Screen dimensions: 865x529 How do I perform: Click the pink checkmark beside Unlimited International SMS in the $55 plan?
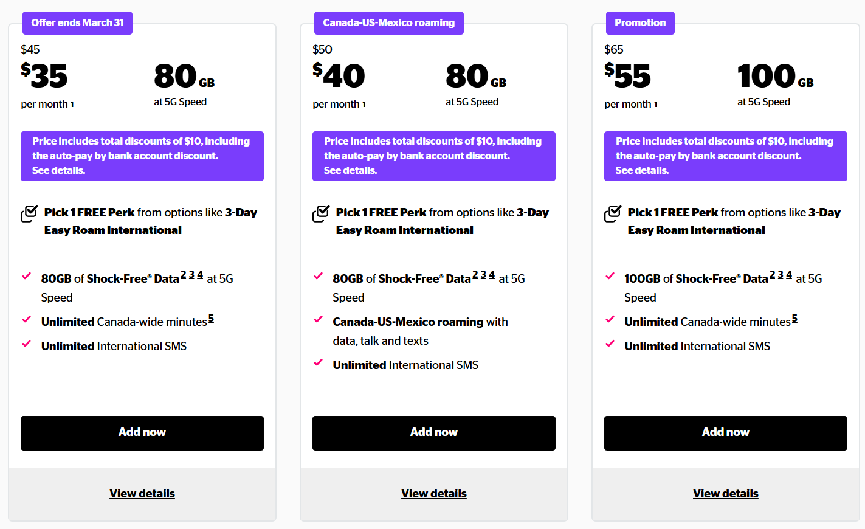pyautogui.click(x=610, y=344)
